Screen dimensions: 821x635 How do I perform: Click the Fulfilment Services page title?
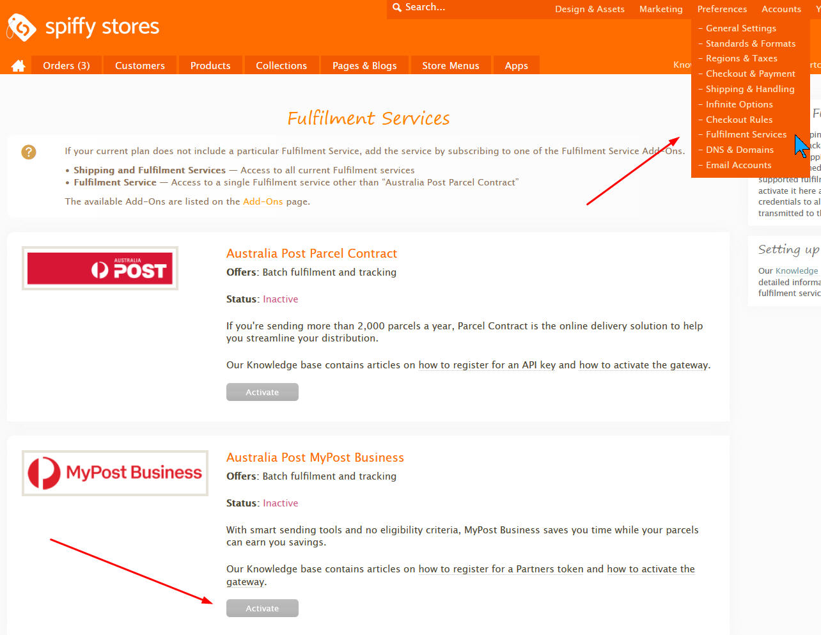point(368,118)
